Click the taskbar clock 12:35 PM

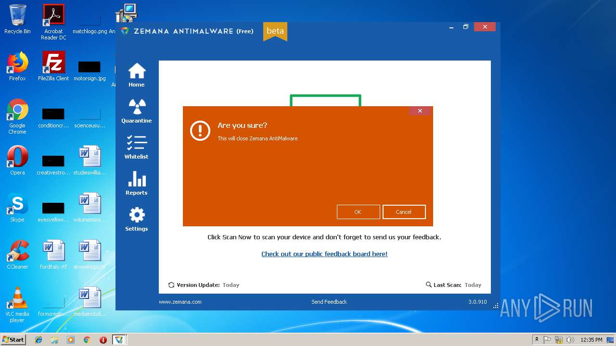click(x=591, y=340)
